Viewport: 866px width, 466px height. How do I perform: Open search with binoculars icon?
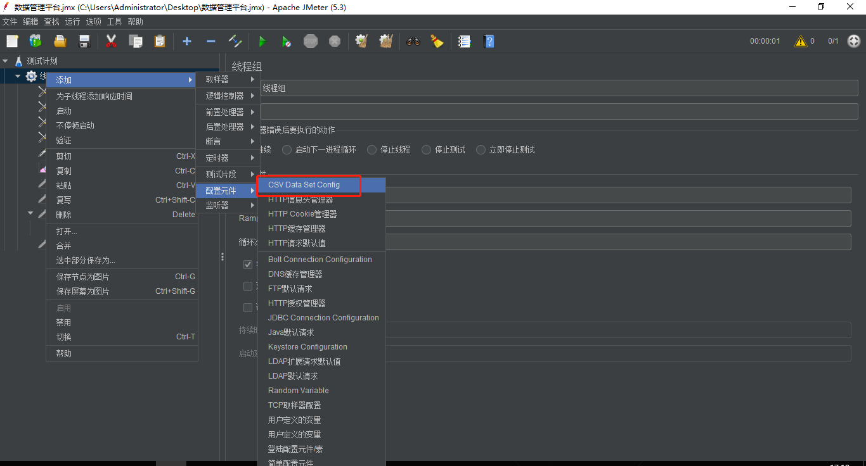point(413,41)
